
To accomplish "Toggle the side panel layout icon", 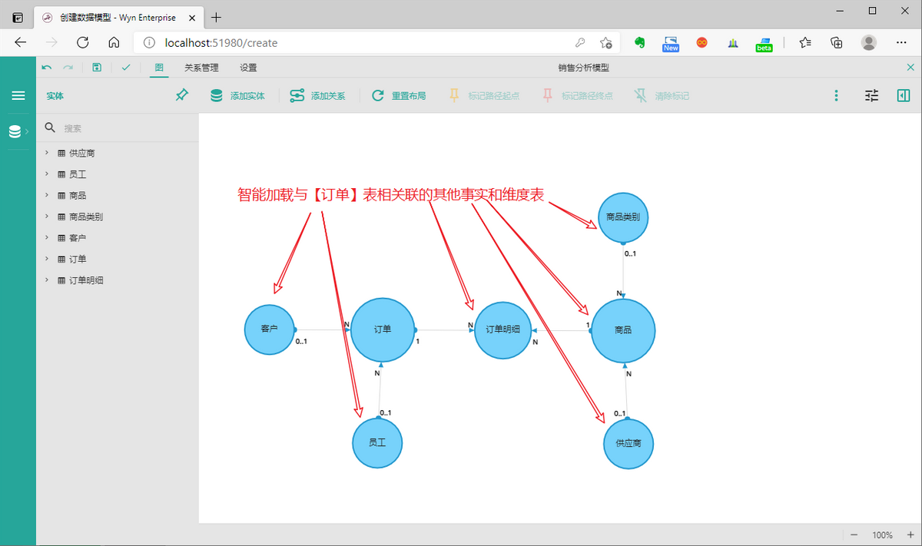I will pos(904,95).
